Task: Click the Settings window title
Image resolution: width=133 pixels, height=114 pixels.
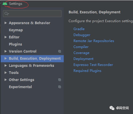Action: (16, 4)
